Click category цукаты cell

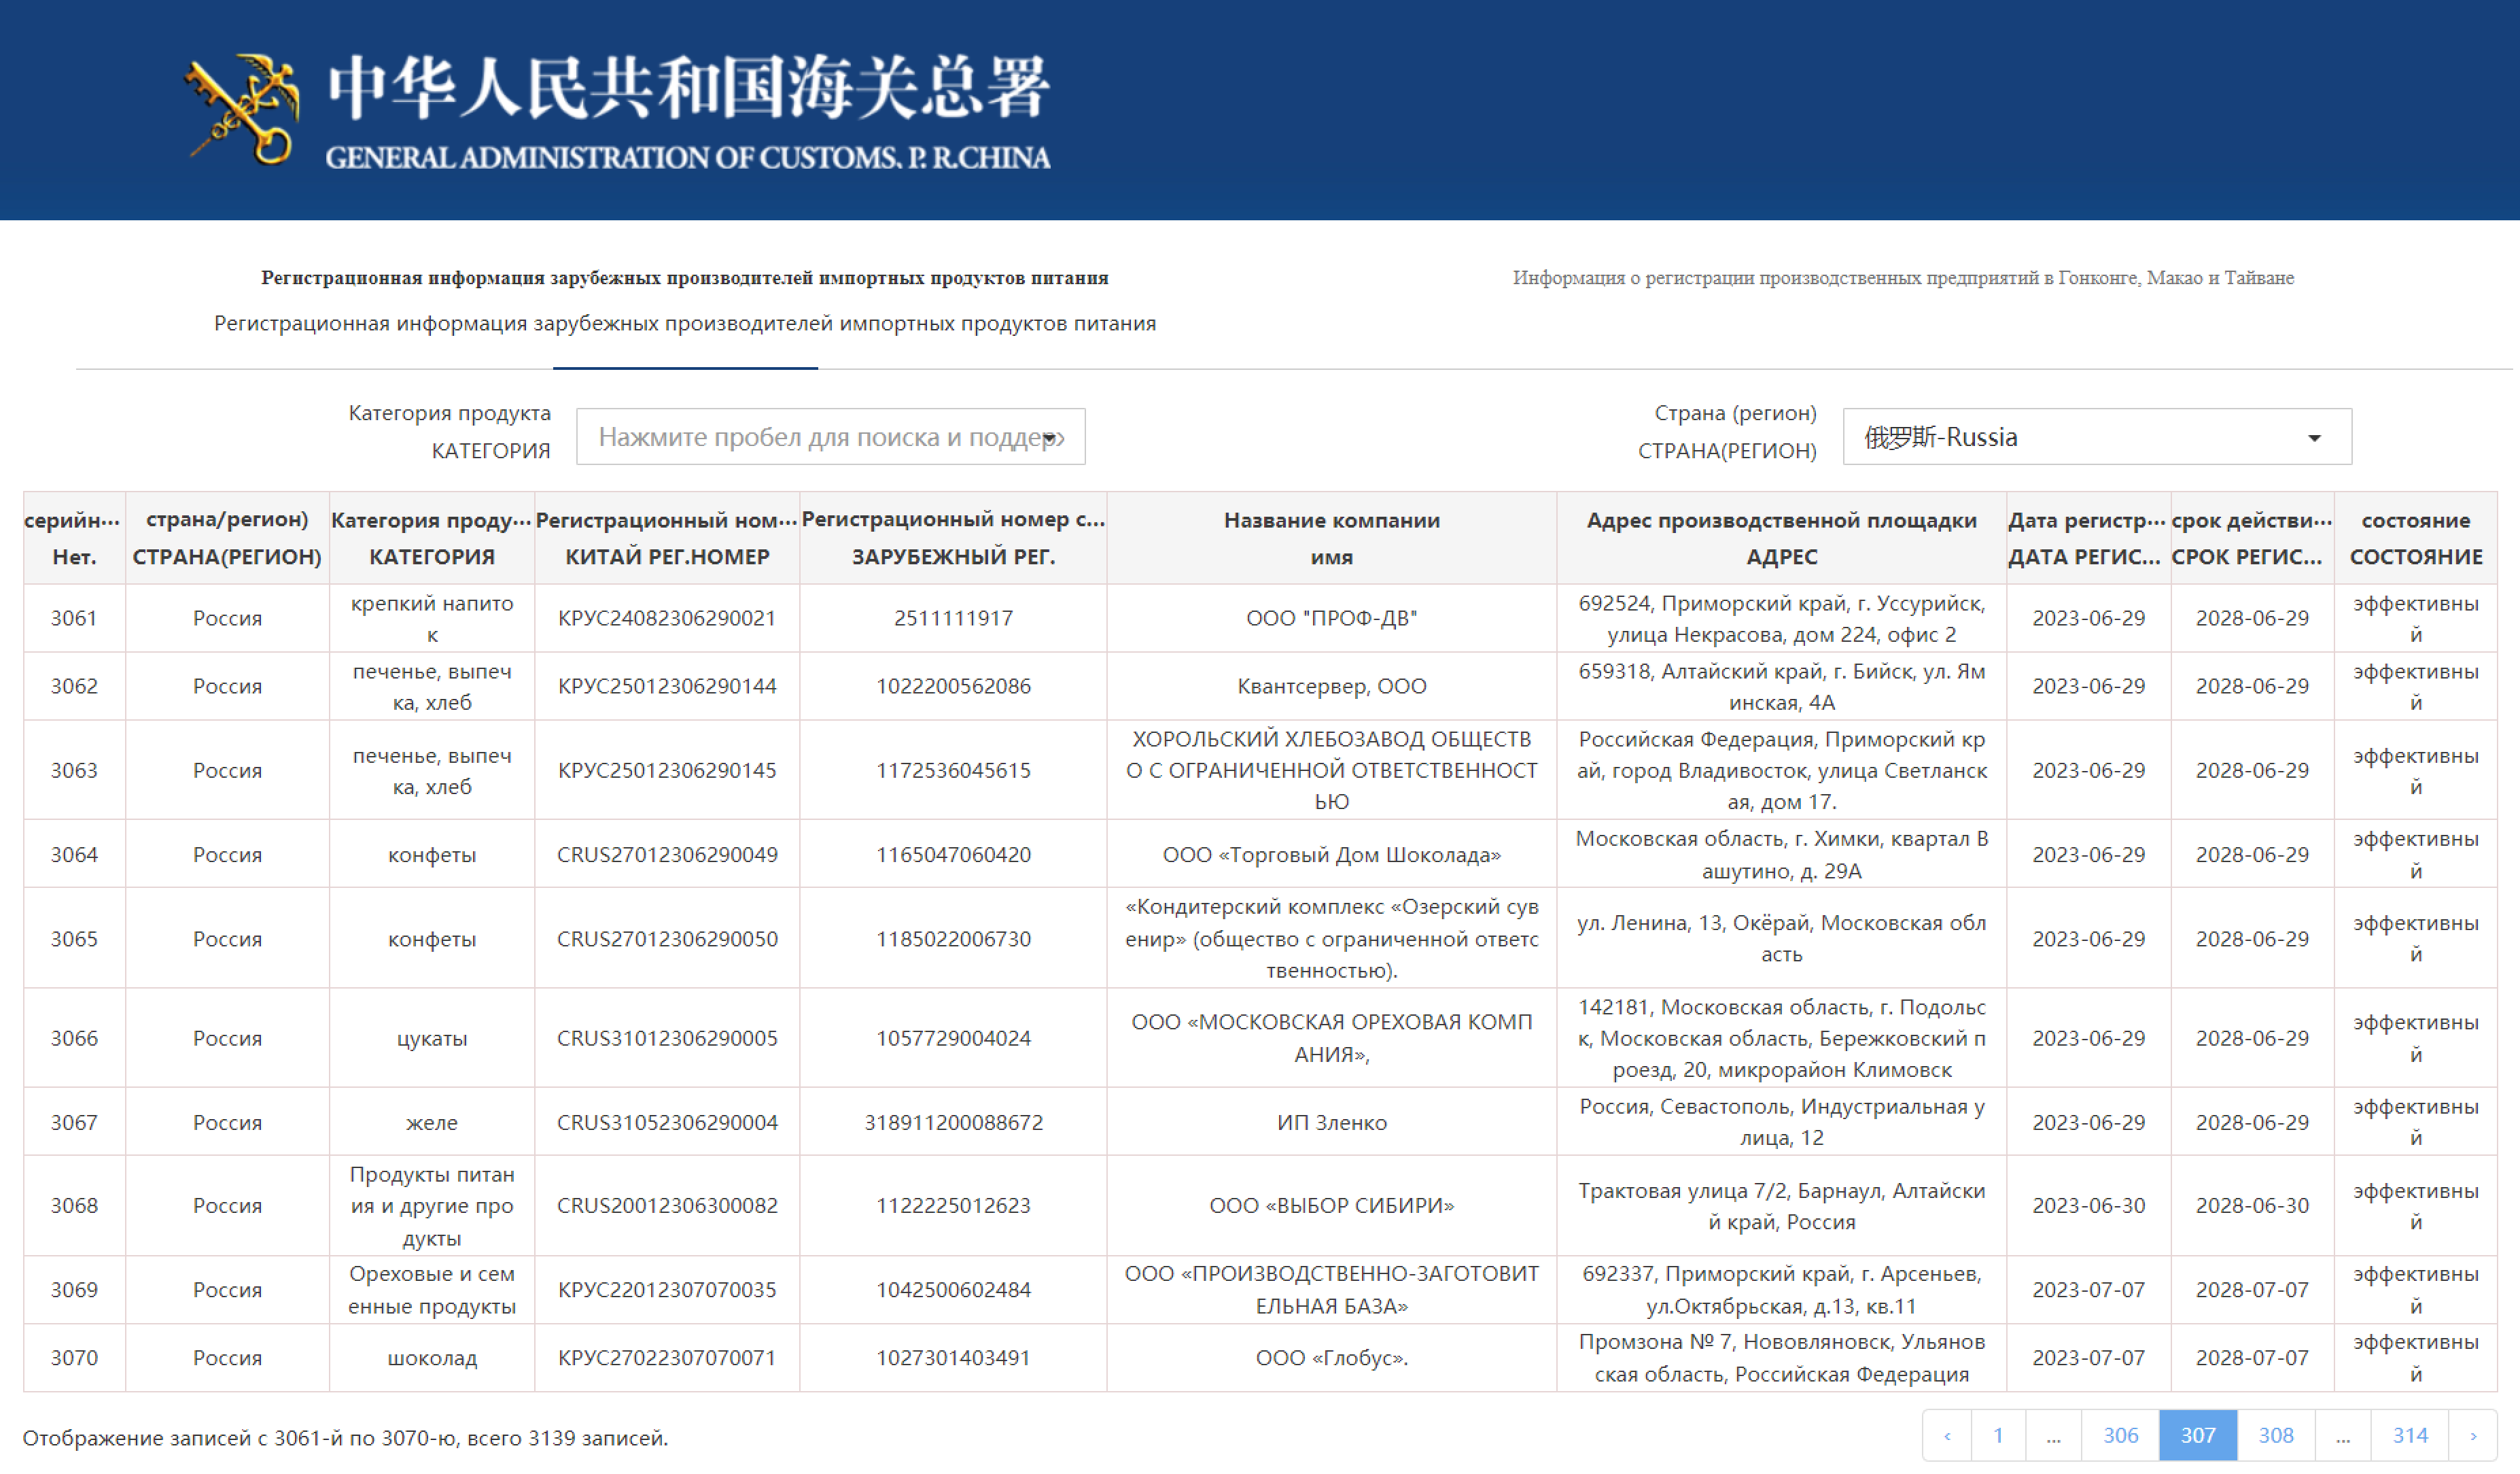pyautogui.click(x=432, y=1038)
